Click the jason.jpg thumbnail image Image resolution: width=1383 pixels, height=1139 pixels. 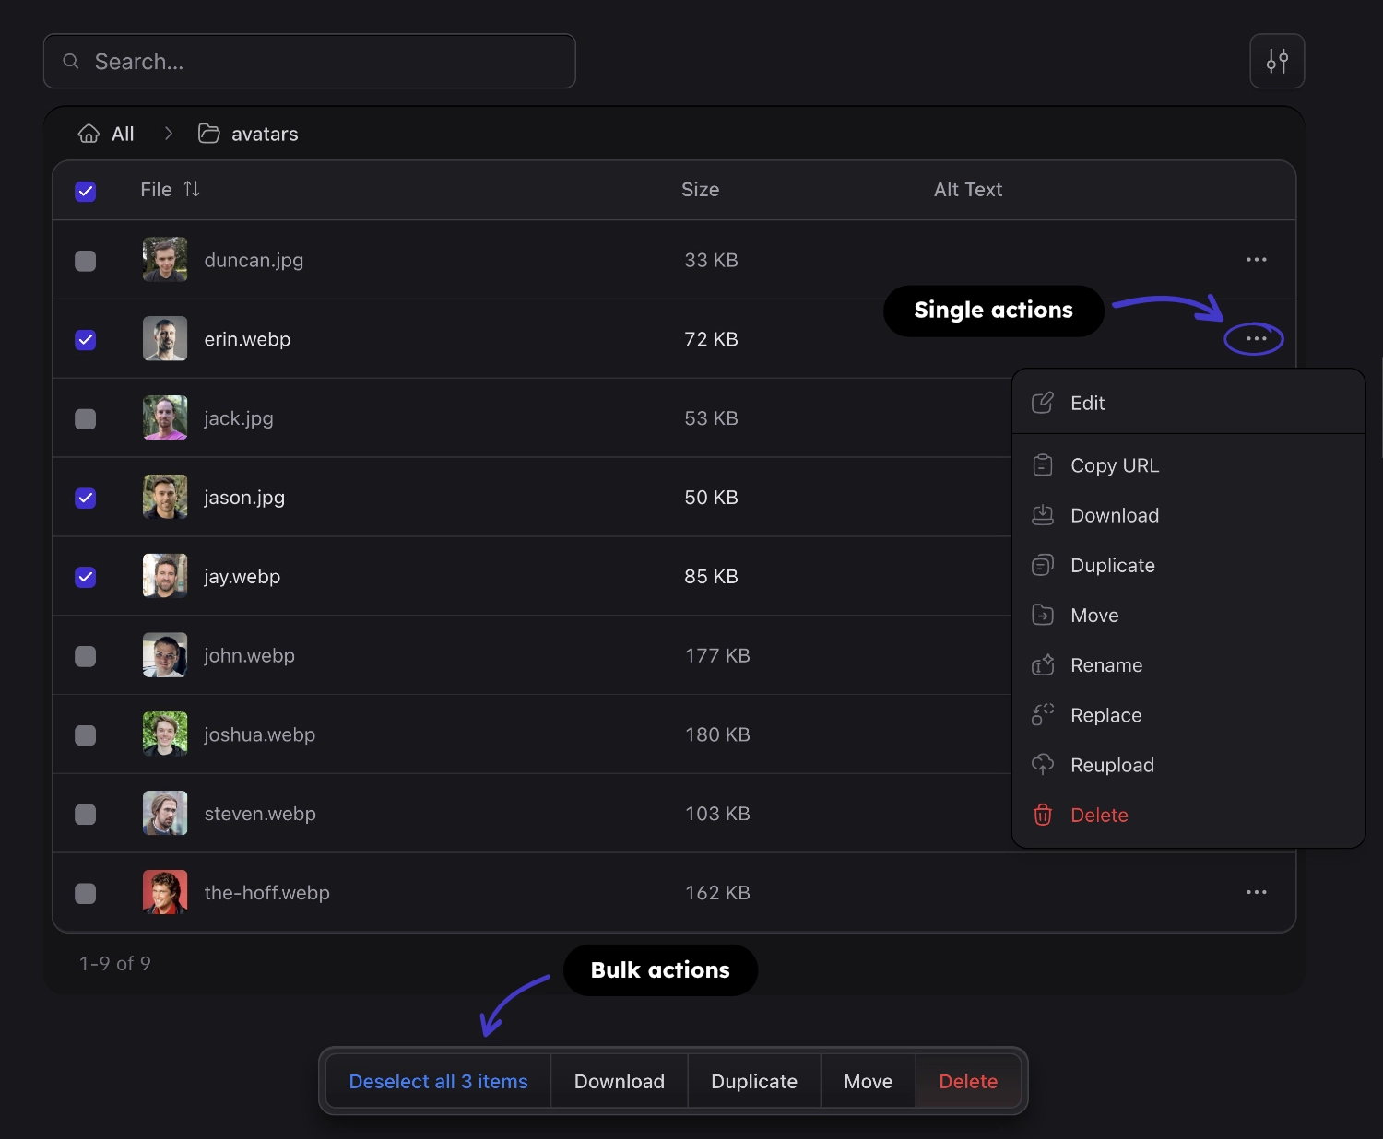point(164,497)
